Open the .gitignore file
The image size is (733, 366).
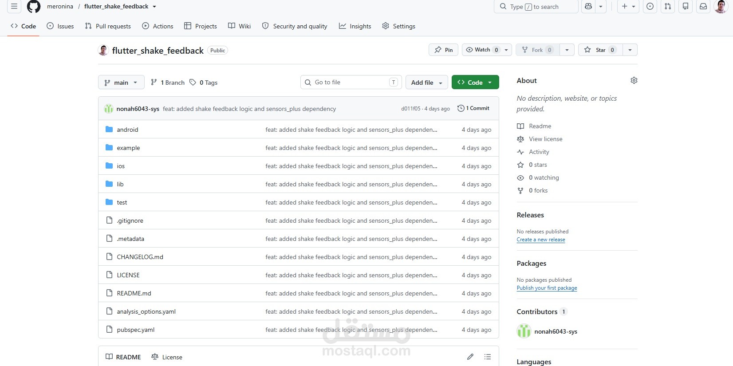(130, 220)
